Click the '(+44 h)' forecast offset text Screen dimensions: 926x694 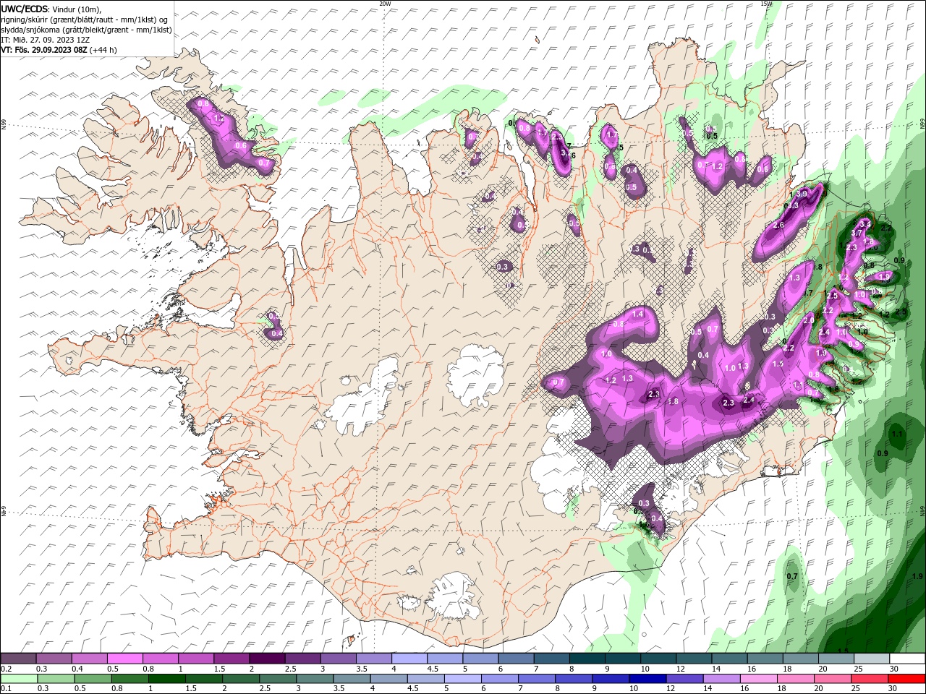pos(103,50)
